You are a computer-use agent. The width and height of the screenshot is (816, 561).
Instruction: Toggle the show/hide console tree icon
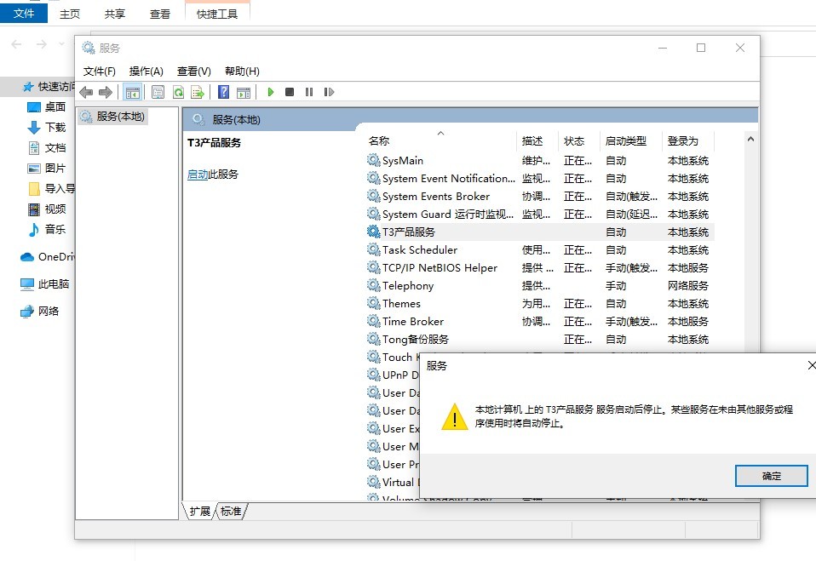coord(133,93)
